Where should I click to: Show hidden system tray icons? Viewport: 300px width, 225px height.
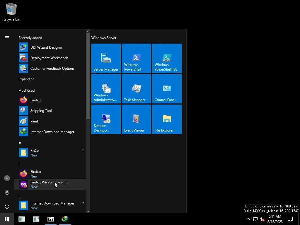(x=248, y=219)
